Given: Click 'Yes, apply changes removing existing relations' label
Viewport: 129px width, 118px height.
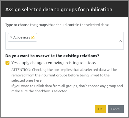Looking at the screenshot, I should [x=53, y=63].
